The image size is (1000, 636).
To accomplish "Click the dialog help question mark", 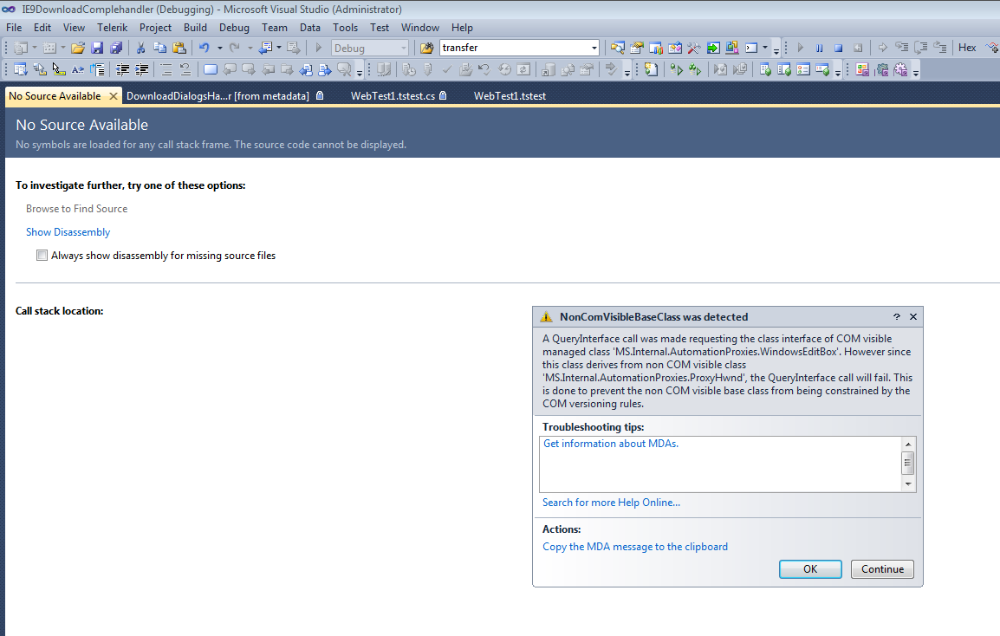I will 897,317.
